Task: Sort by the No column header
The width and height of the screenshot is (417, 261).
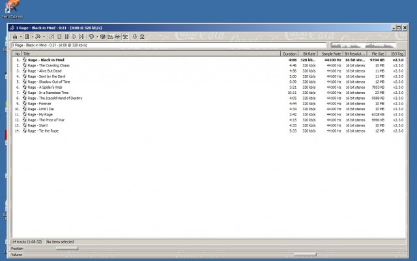Action: point(17,54)
